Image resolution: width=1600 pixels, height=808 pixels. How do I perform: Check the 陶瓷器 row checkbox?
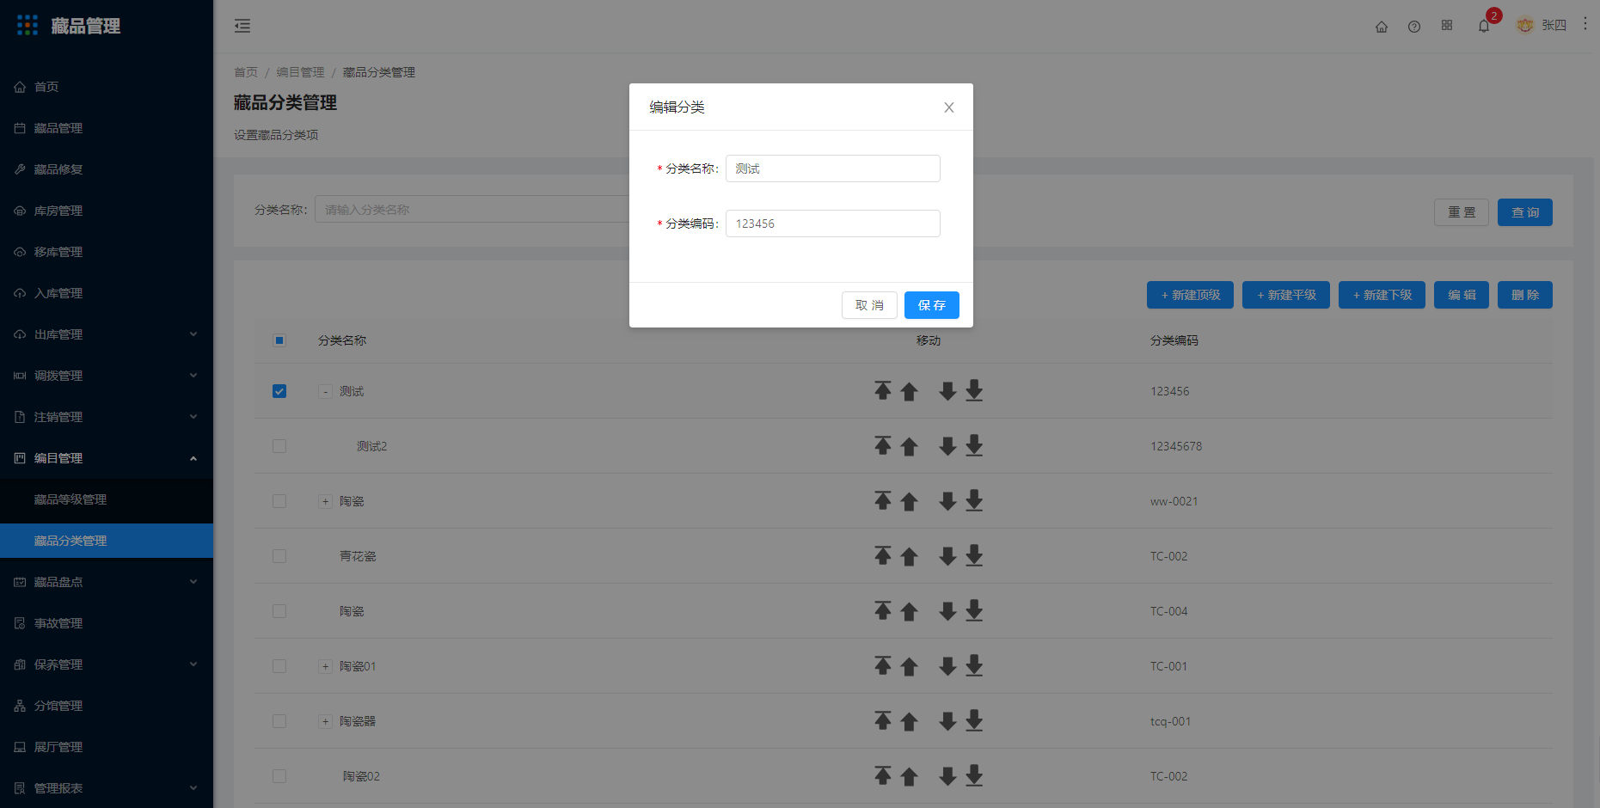click(x=279, y=721)
